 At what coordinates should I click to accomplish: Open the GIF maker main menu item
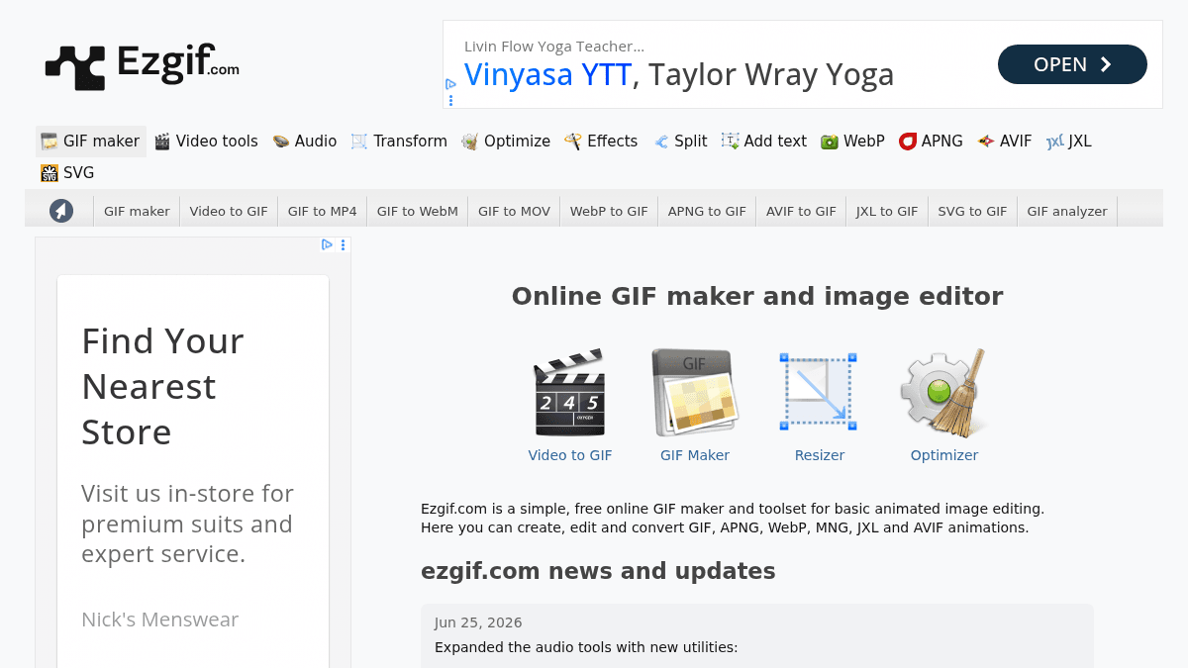tap(91, 142)
